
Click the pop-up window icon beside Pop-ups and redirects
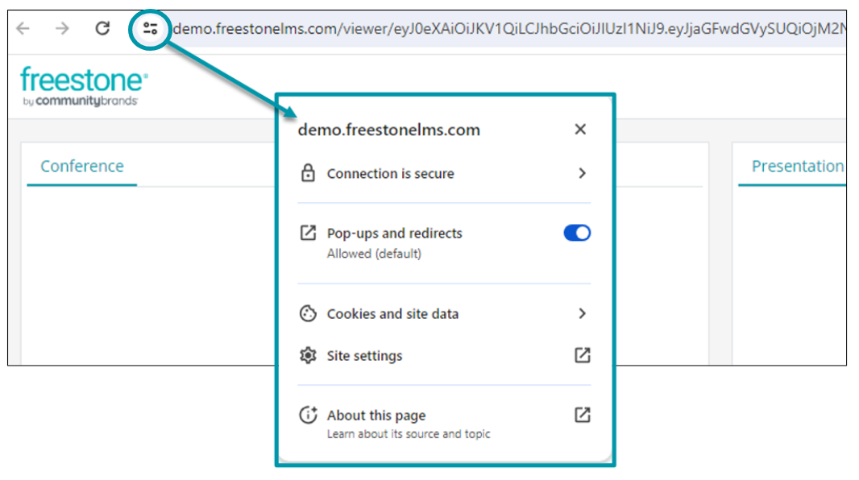click(308, 233)
